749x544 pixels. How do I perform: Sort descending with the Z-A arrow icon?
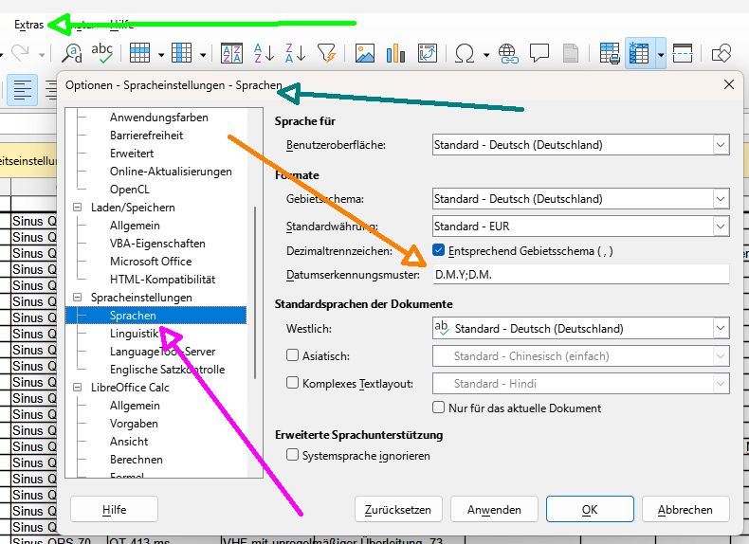[295, 53]
